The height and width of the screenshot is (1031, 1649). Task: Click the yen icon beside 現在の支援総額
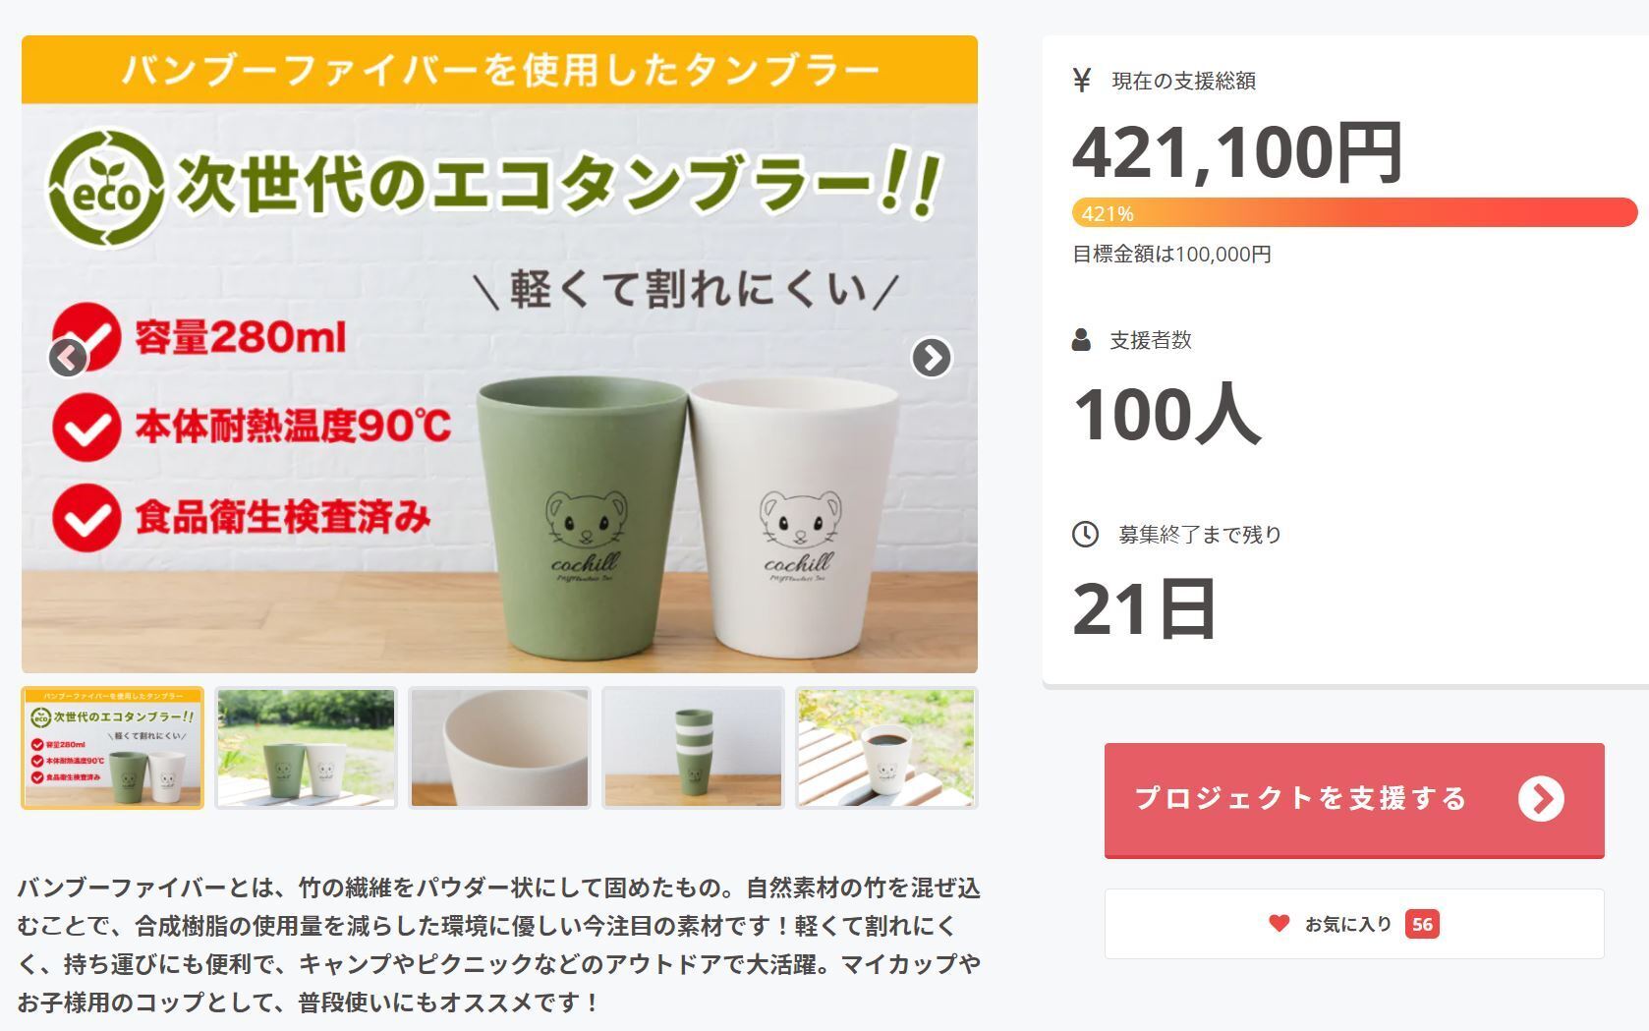[x=1082, y=80]
